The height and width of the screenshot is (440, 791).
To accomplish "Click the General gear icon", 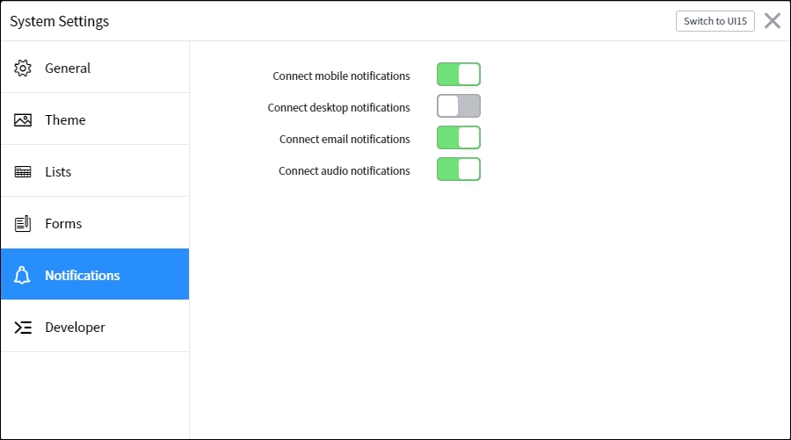I will [x=23, y=68].
